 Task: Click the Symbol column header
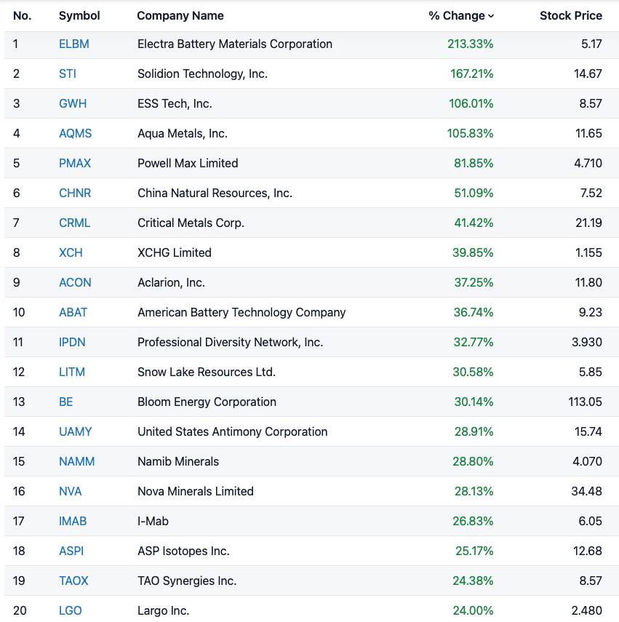click(x=79, y=15)
